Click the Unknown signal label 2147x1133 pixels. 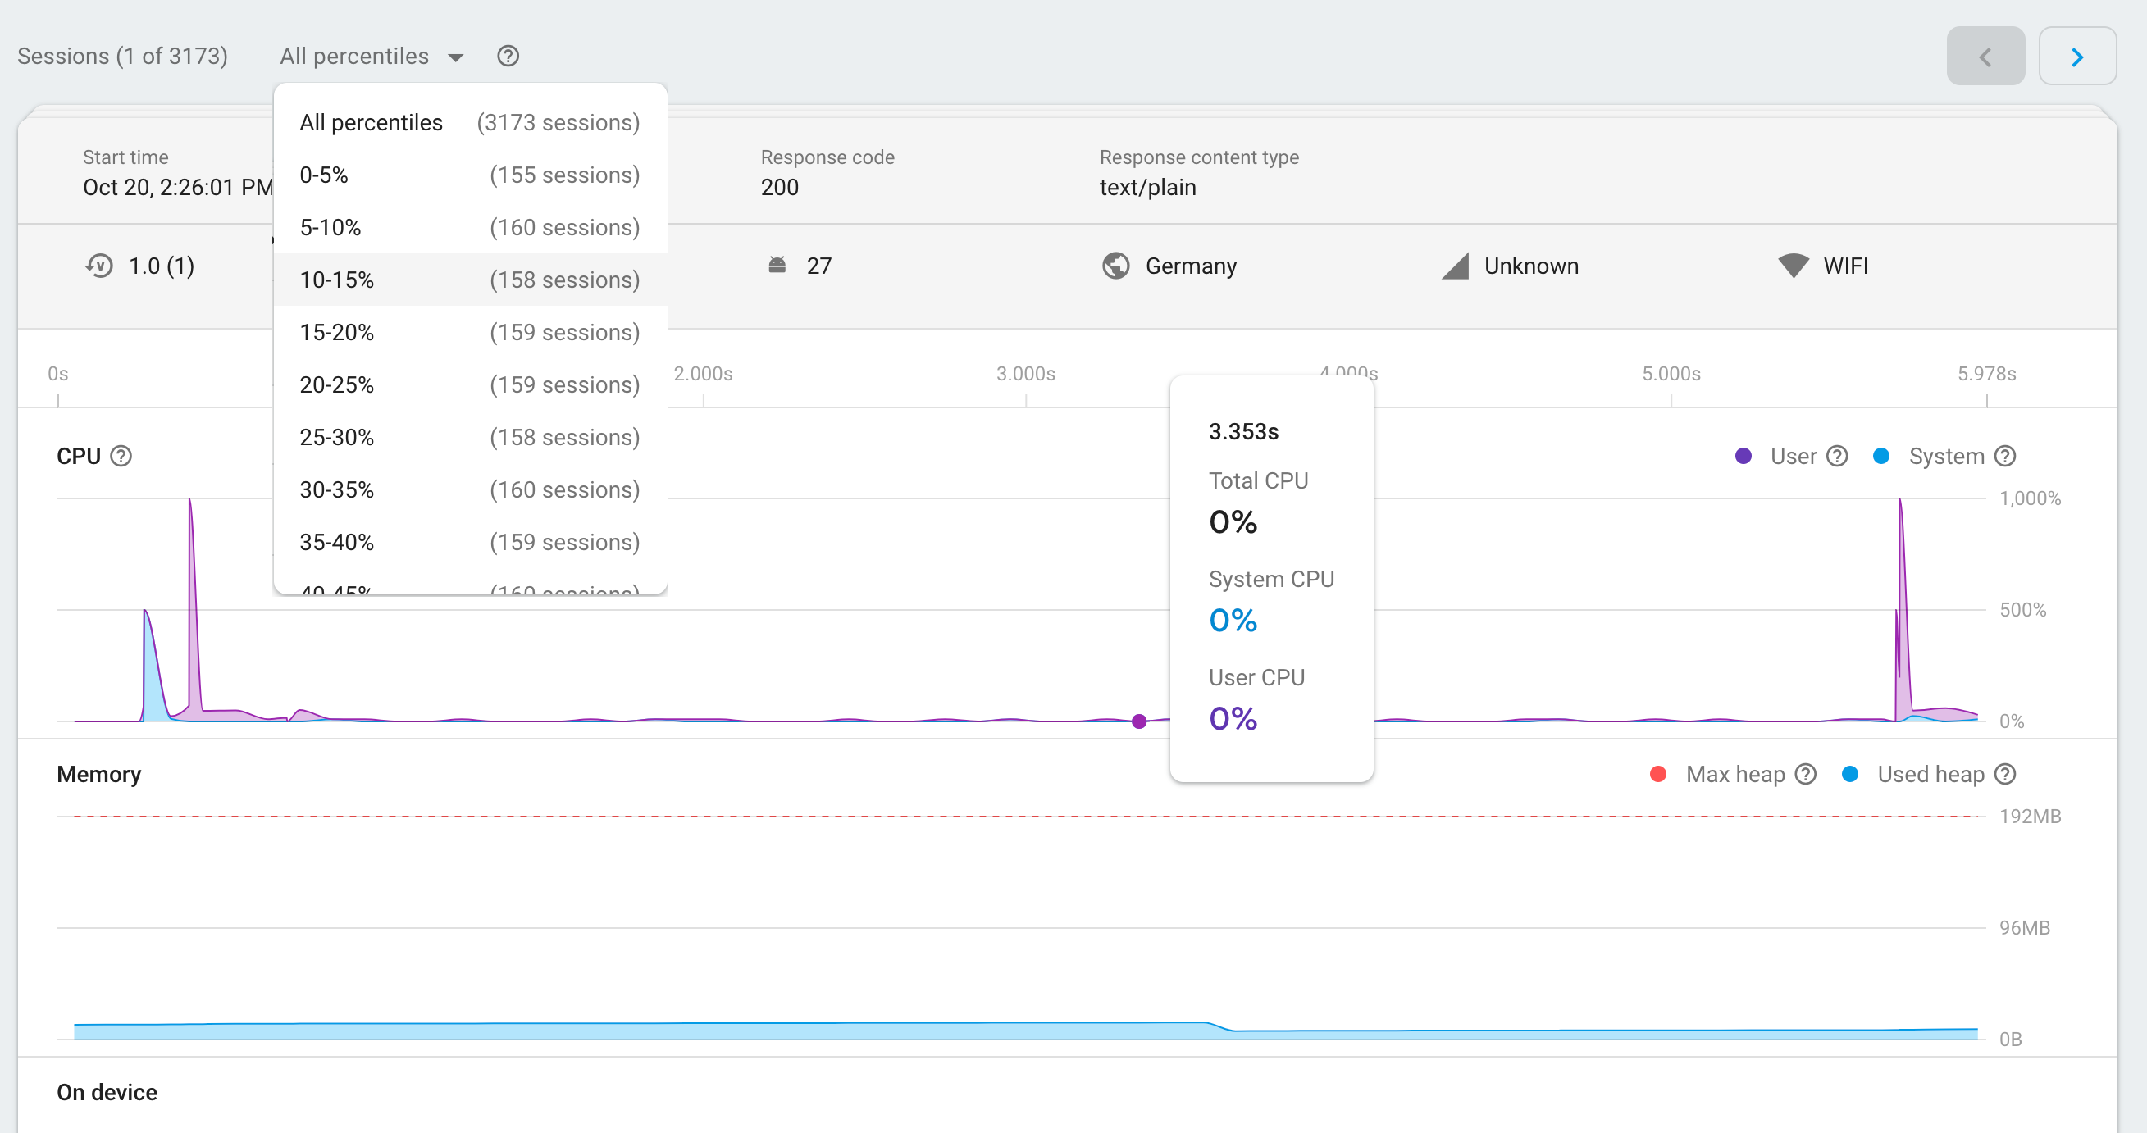1531,266
